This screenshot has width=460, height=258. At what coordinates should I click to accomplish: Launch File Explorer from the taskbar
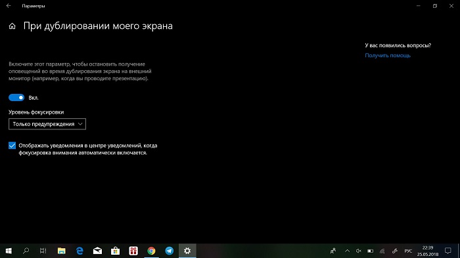[x=61, y=251]
